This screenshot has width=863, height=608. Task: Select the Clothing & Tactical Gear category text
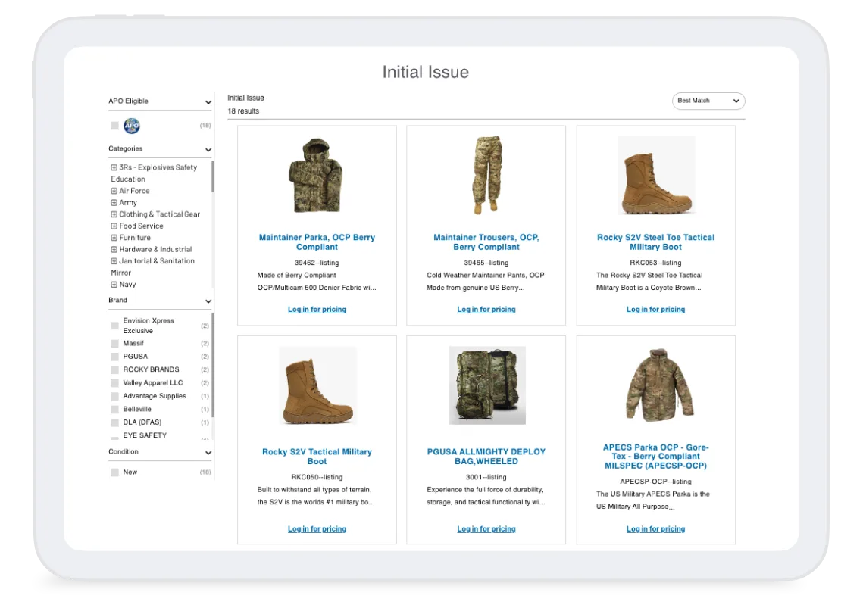click(160, 214)
